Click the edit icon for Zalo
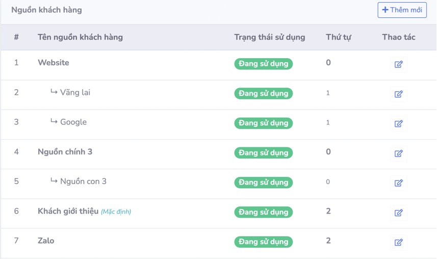The width and height of the screenshot is (437, 259). pyautogui.click(x=398, y=242)
